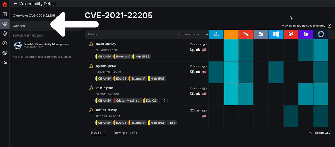The width and height of the screenshot is (335, 147).
Task: Open the dashboard layout icon in sidebar
Action: pyautogui.click(x=5, y=14)
